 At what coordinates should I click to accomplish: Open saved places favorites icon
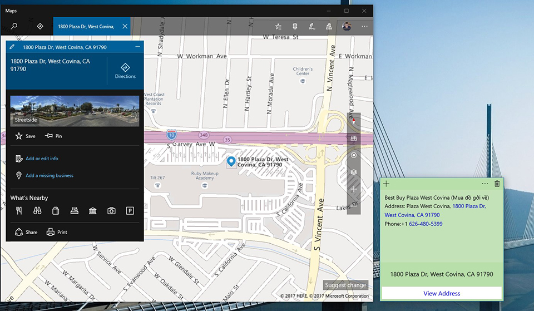coord(278,26)
